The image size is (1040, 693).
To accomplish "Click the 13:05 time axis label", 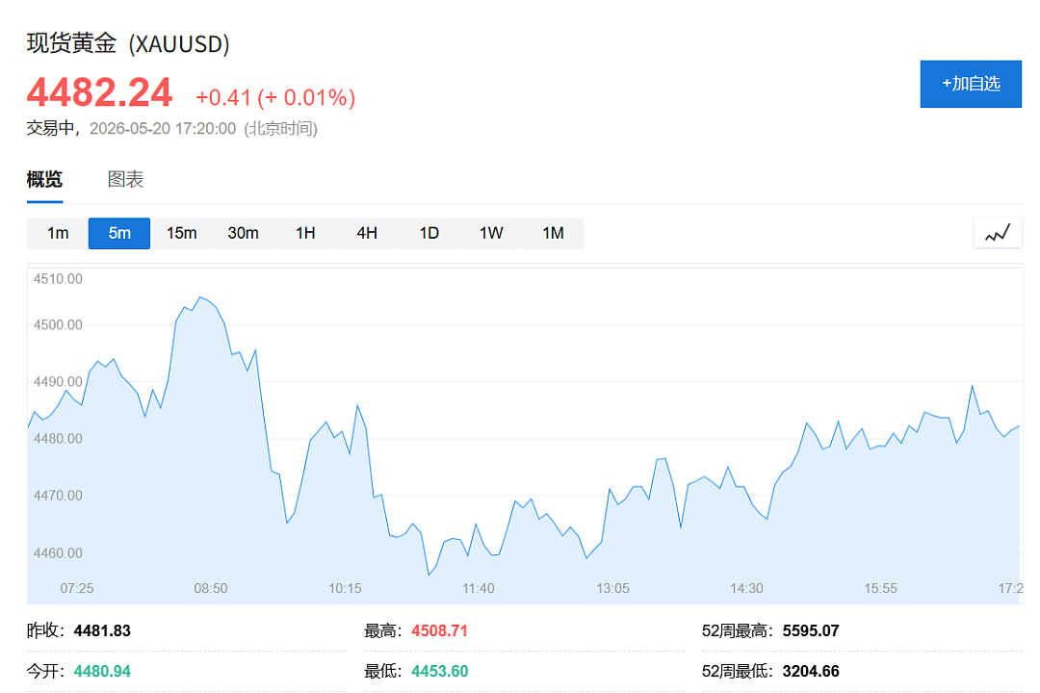I will (x=612, y=588).
